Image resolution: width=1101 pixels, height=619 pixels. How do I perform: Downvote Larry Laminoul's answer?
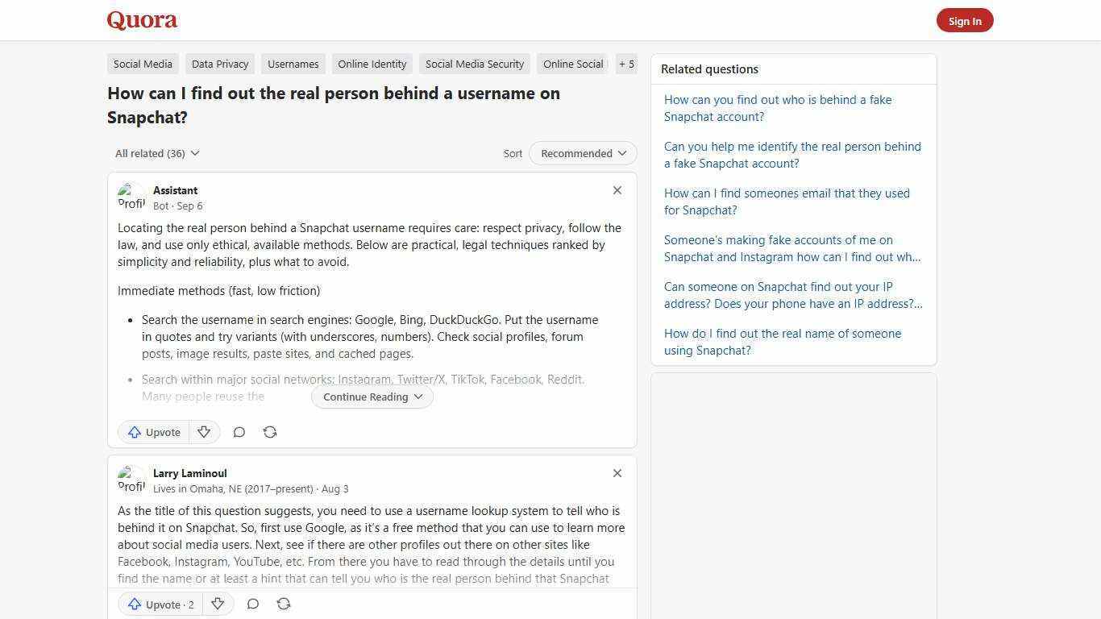tap(218, 604)
